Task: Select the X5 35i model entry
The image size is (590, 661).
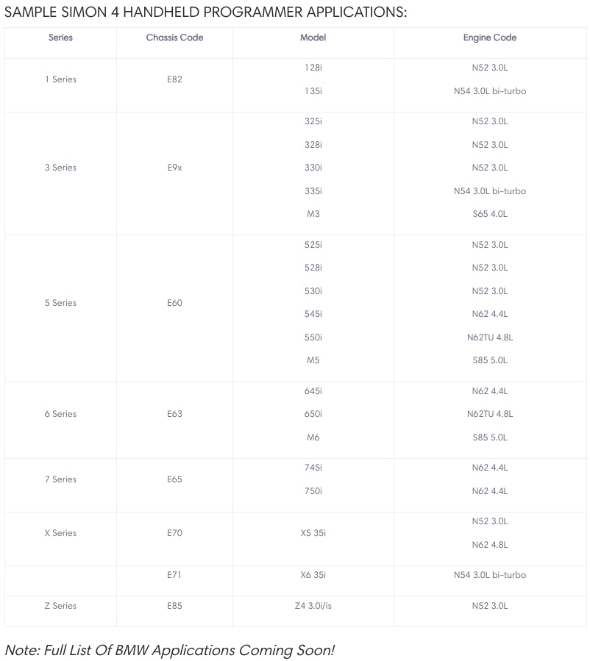Action: coord(313,533)
